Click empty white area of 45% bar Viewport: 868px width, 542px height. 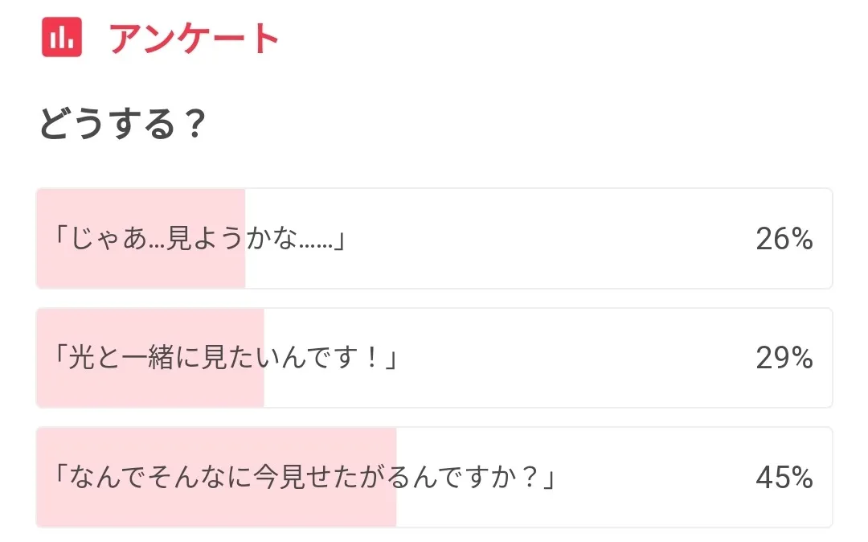click(x=643, y=478)
